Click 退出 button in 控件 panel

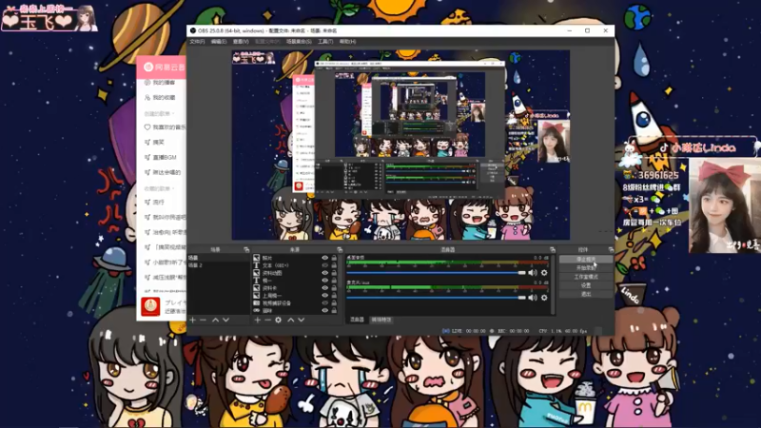point(586,294)
